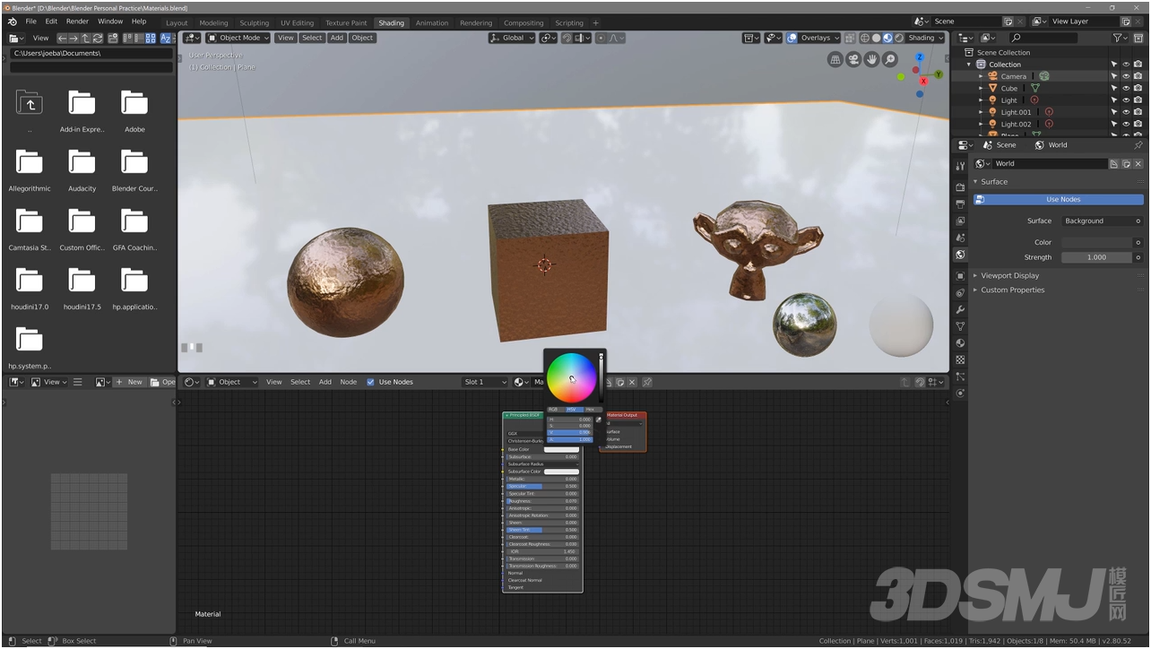The image size is (1151, 649).
Task: Toggle Use Nodes checkbox in node editor
Action: pyautogui.click(x=370, y=382)
